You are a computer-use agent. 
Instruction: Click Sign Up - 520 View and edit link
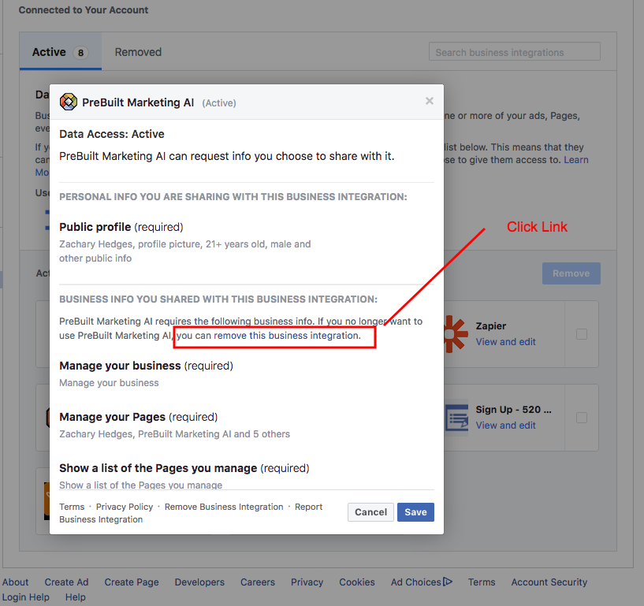pyautogui.click(x=505, y=426)
